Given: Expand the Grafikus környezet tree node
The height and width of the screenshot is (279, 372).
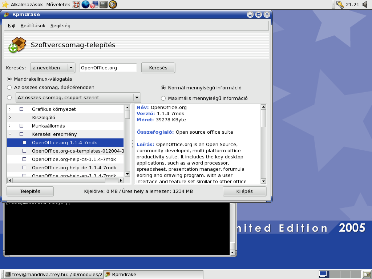Looking at the screenshot, I should coord(10,109).
